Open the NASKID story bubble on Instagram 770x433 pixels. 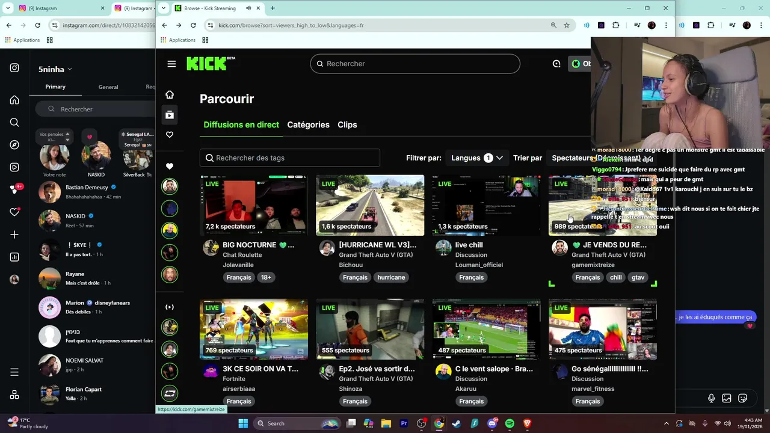96,157
